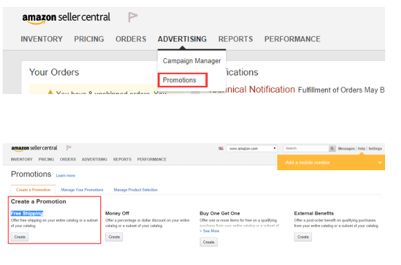Create a Money Off promotion

tap(114, 237)
